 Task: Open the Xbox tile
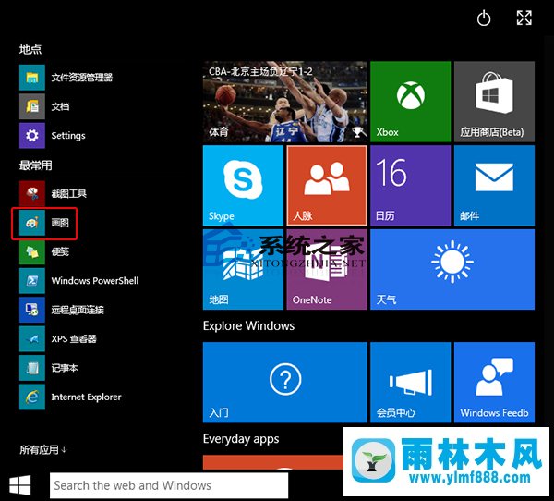tap(411, 102)
